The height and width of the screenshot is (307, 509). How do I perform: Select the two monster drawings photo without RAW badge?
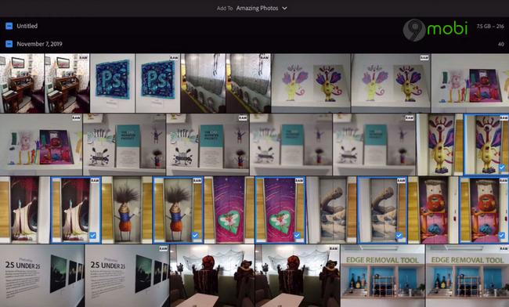pyautogui.click(x=311, y=83)
